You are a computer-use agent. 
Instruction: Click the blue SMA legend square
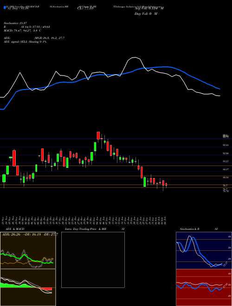pos(5,7)
